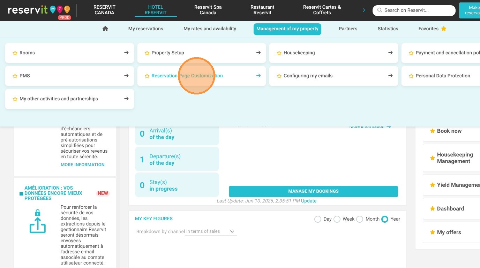The image size is (480, 268).
Task: Click the NEW badge on the announcement
Action: [103, 193]
